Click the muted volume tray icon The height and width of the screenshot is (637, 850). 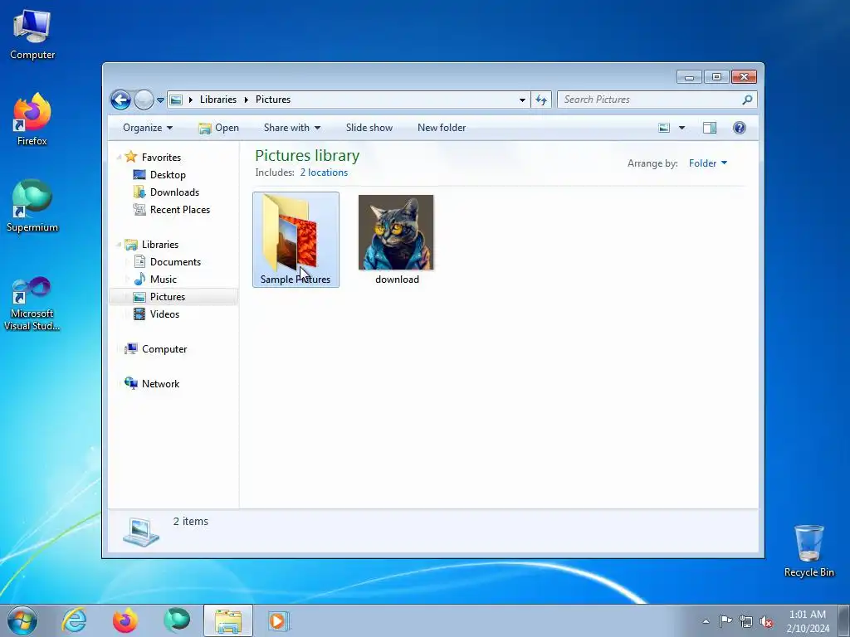coord(766,621)
